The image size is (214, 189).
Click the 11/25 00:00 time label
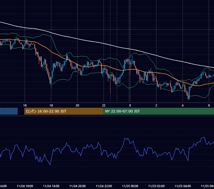tap(130, 186)
